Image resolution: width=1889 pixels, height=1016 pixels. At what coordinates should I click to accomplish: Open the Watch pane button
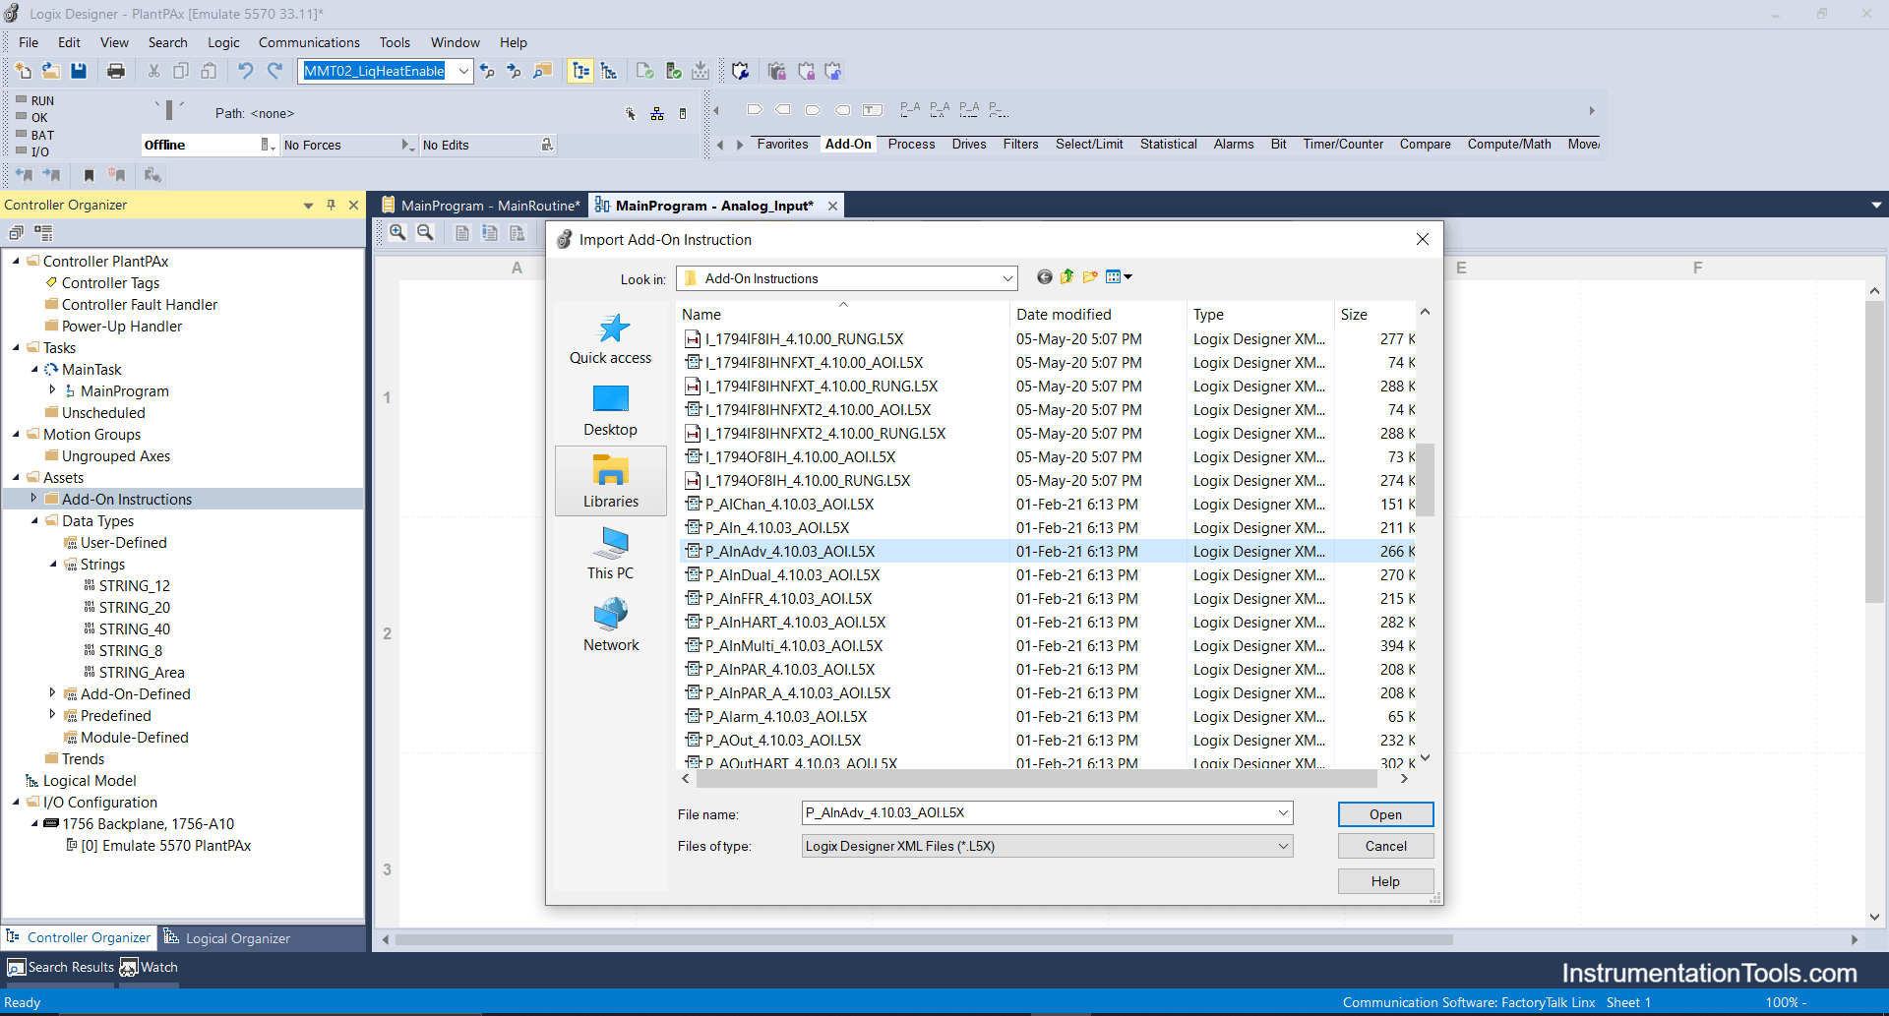click(x=150, y=967)
